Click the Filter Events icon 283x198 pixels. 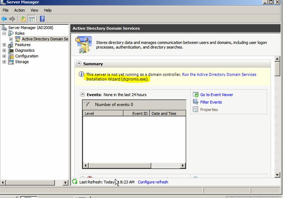(196, 102)
